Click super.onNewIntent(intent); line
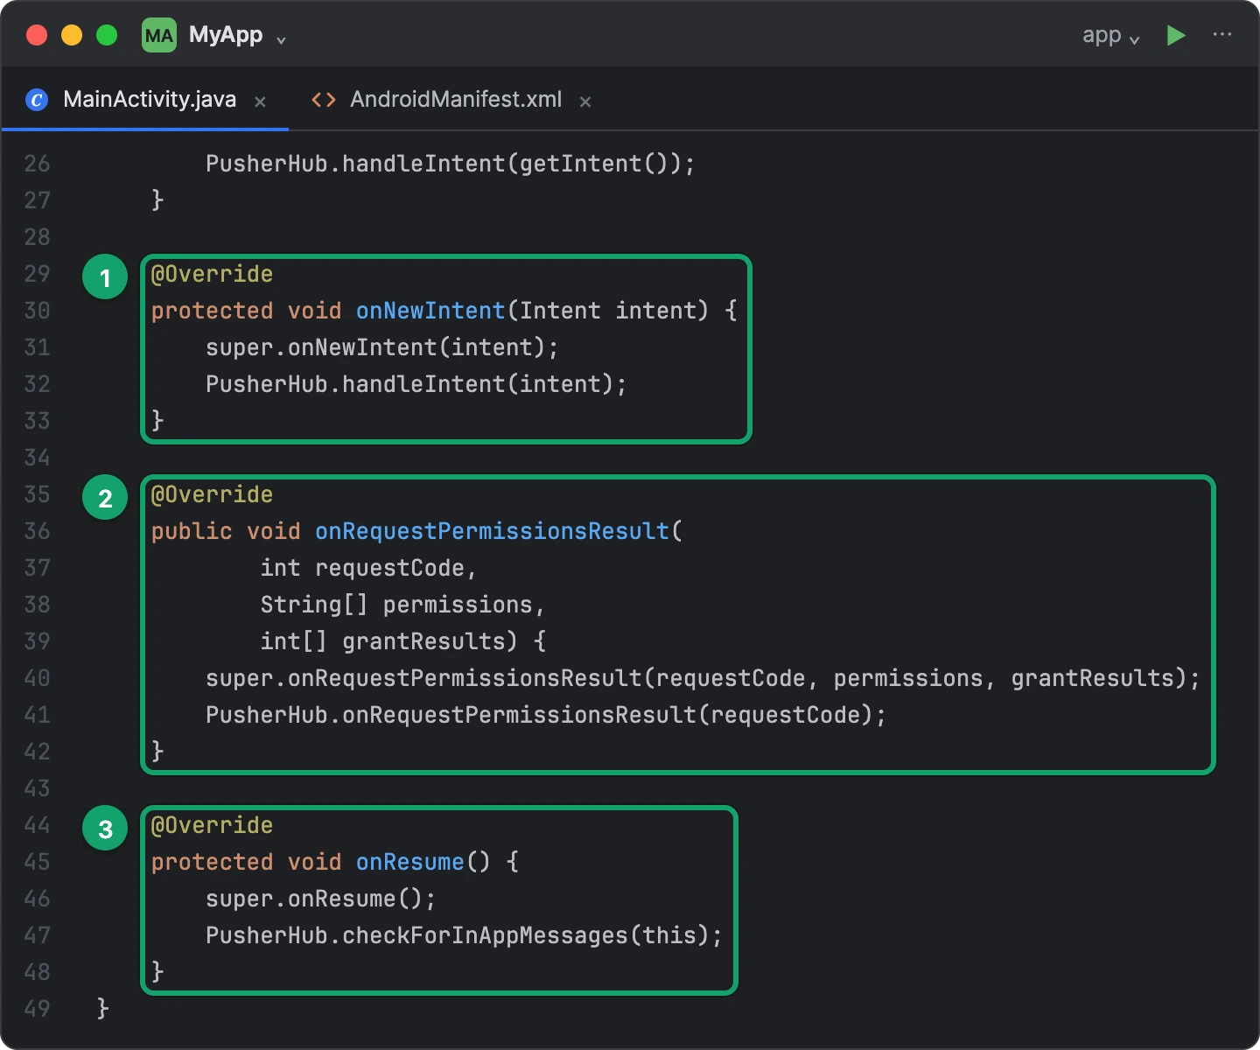 (x=382, y=347)
